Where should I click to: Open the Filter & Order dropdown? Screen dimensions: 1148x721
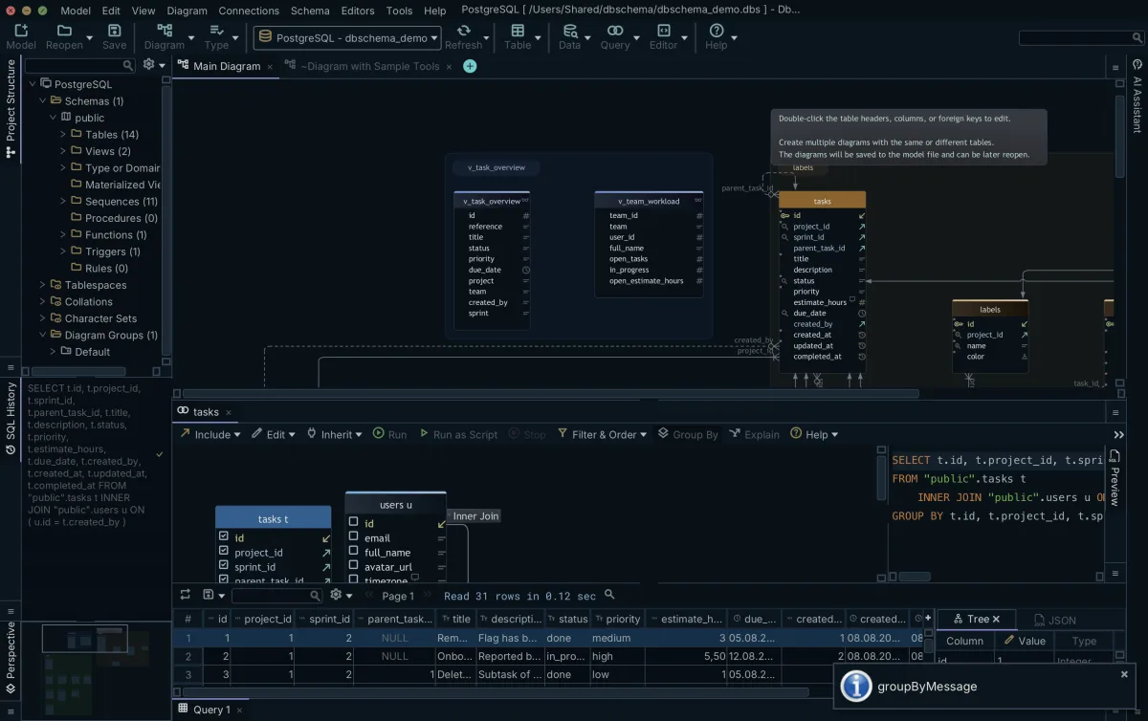tap(602, 434)
